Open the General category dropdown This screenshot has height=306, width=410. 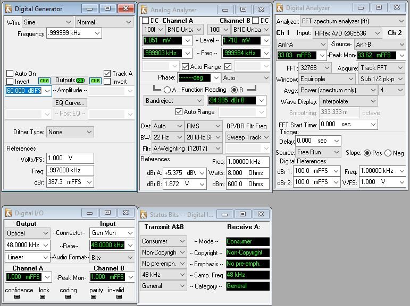click(163, 286)
